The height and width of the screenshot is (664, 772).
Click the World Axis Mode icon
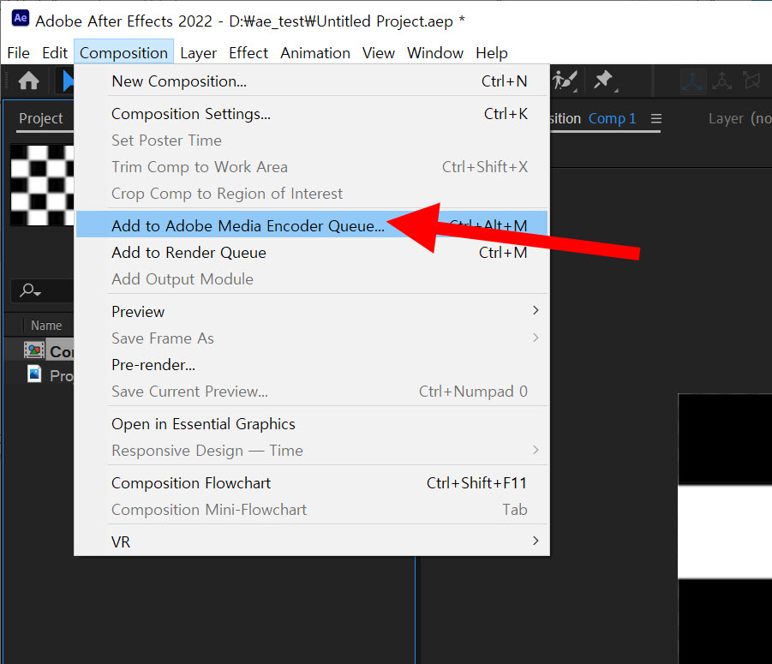(721, 81)
